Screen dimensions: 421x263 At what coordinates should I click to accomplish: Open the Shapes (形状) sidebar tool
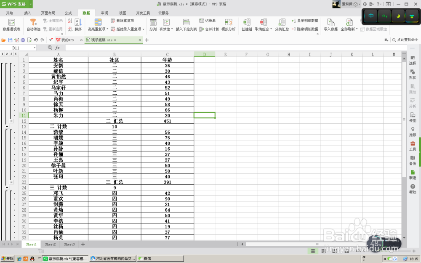413,74
